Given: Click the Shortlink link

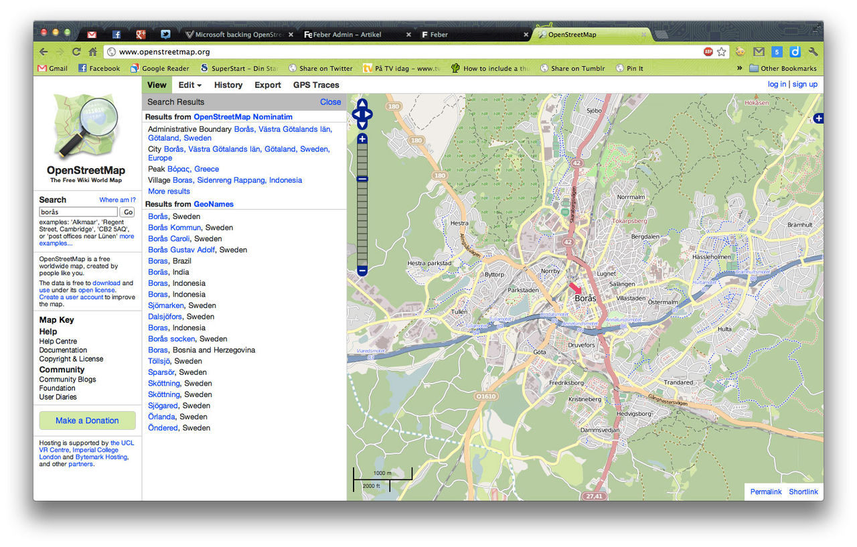Looking at the screenshot, I should coord(803,491).
